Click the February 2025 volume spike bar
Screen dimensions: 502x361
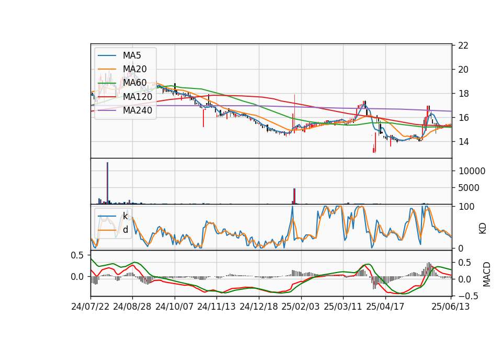[x=294, y=196]
